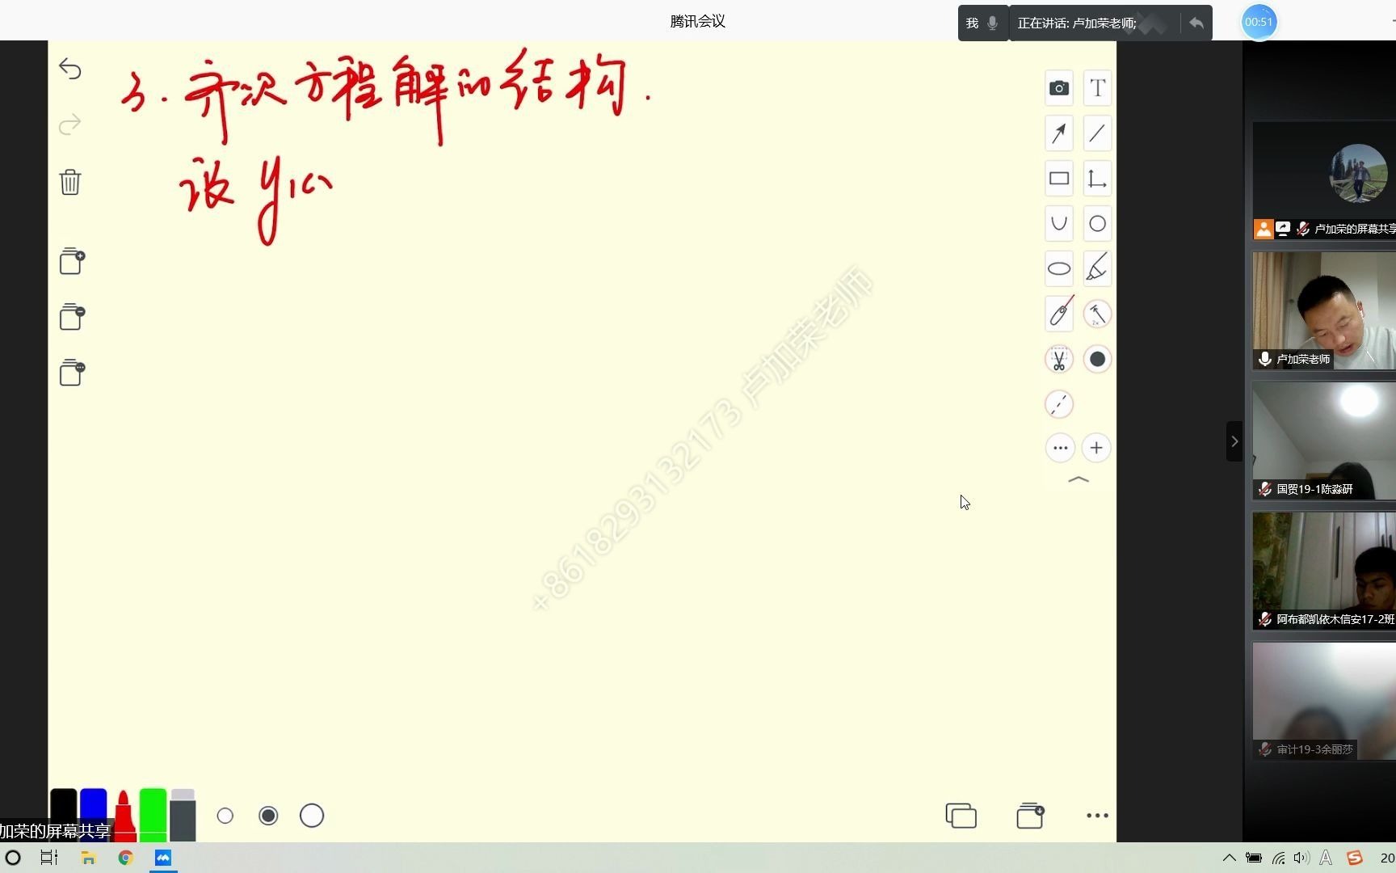Select the Text tool
The height and width of the screenshot is (873, 1396).
(x=1097, y=87)
